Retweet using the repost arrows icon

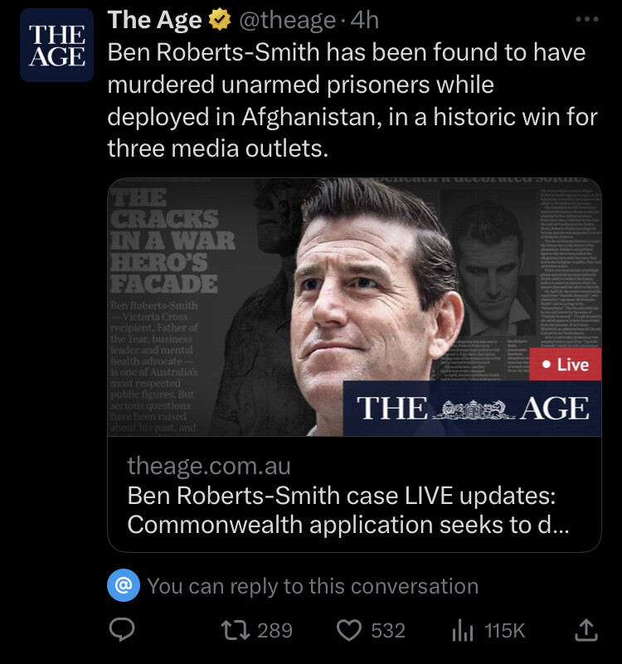click(237, 631)
